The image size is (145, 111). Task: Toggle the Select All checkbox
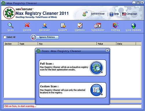point(5,37)
